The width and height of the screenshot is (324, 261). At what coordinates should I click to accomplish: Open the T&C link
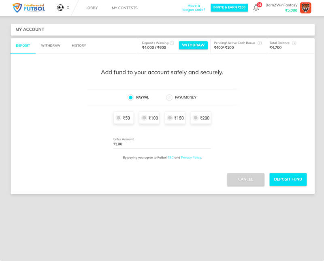[171, 157]
